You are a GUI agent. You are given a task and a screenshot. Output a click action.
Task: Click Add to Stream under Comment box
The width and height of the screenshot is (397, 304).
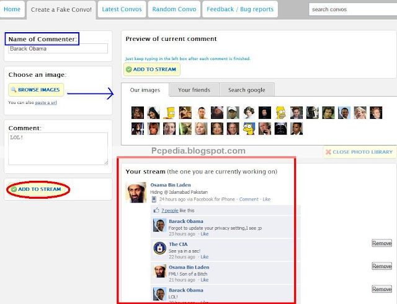pos(37,189)
